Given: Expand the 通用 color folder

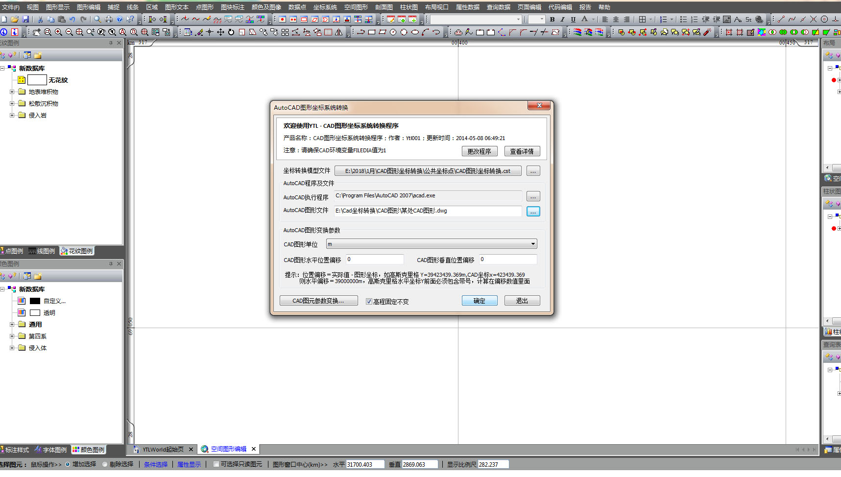Looking at the screenshot, I should click(12, 324).
